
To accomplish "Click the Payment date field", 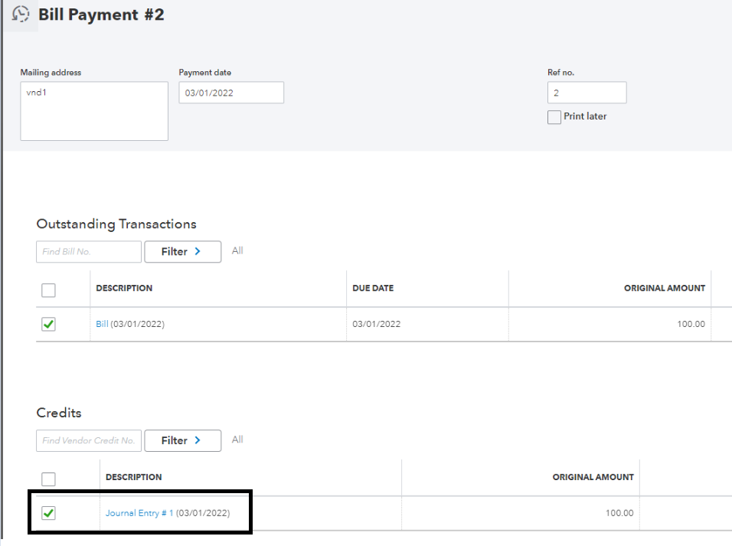I will (x=231, y=93).
